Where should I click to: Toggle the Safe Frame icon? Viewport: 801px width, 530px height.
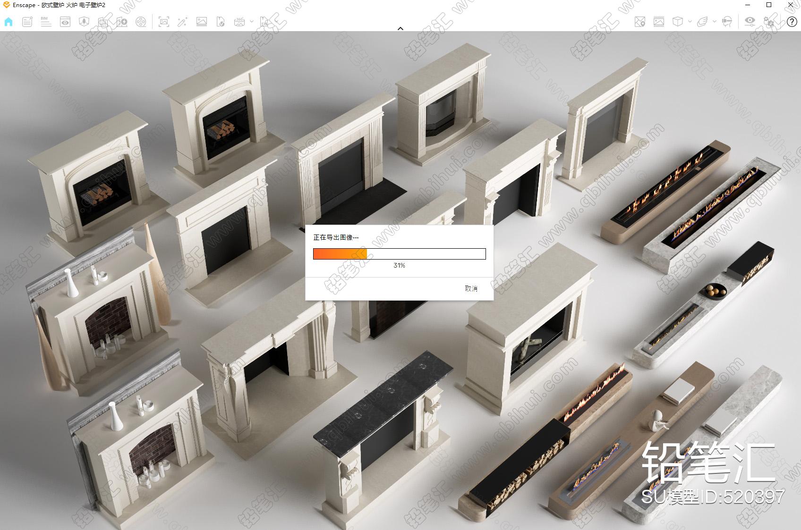coord(659,22)
